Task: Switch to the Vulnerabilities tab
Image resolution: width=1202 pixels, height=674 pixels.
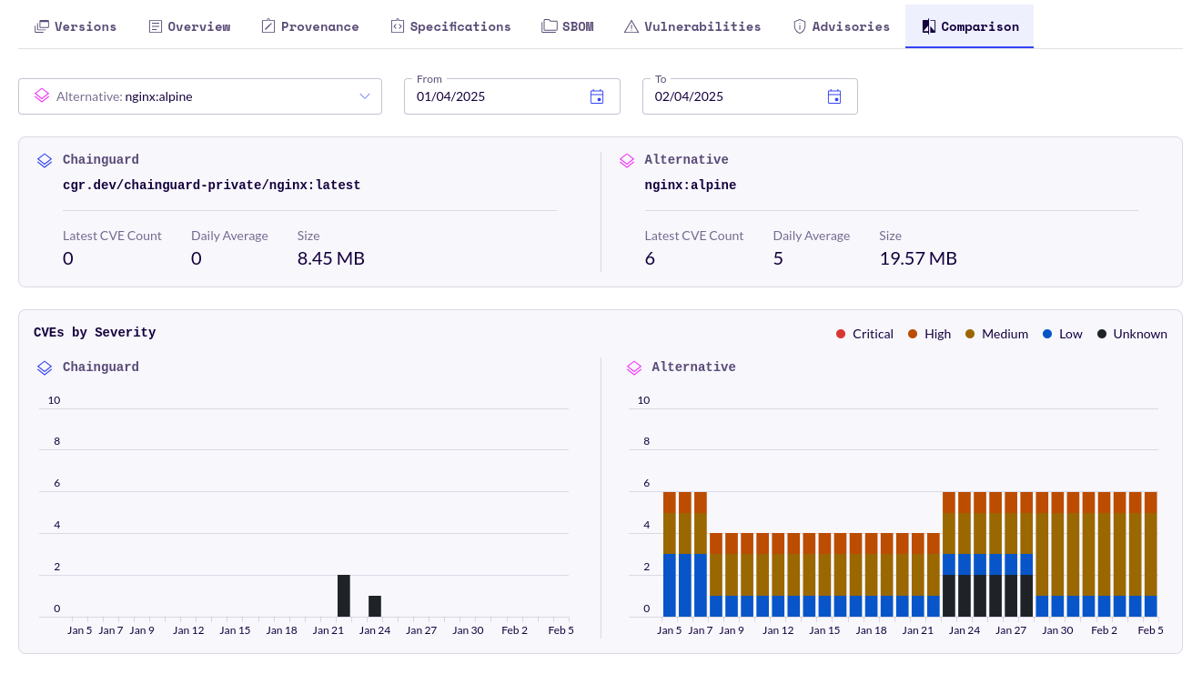Action: coord(692,25)
